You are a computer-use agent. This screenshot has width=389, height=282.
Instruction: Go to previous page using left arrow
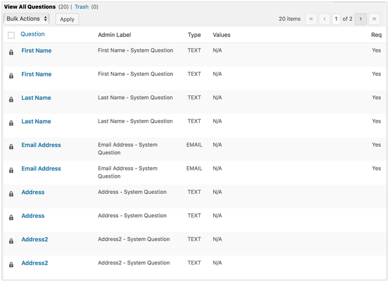tap(324, 19)
